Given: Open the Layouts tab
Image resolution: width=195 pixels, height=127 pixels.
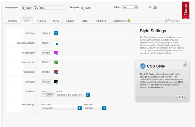Looking at the screenshot, I should 70,21.
